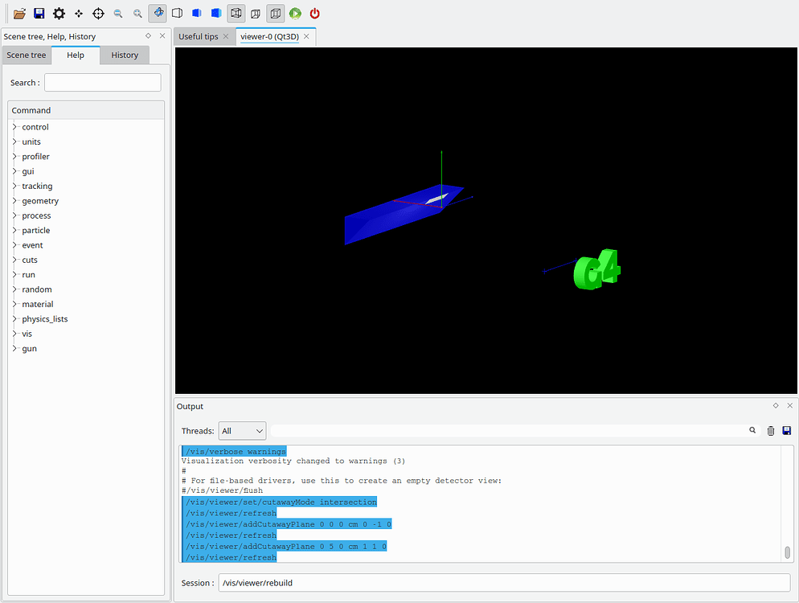Expand the geometry command category
799x603 pixels.
[x=40, y=200]
